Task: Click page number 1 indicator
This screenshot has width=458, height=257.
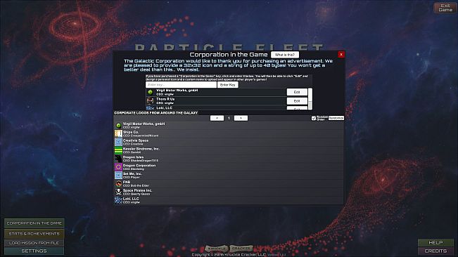Action: click(229, 118)
